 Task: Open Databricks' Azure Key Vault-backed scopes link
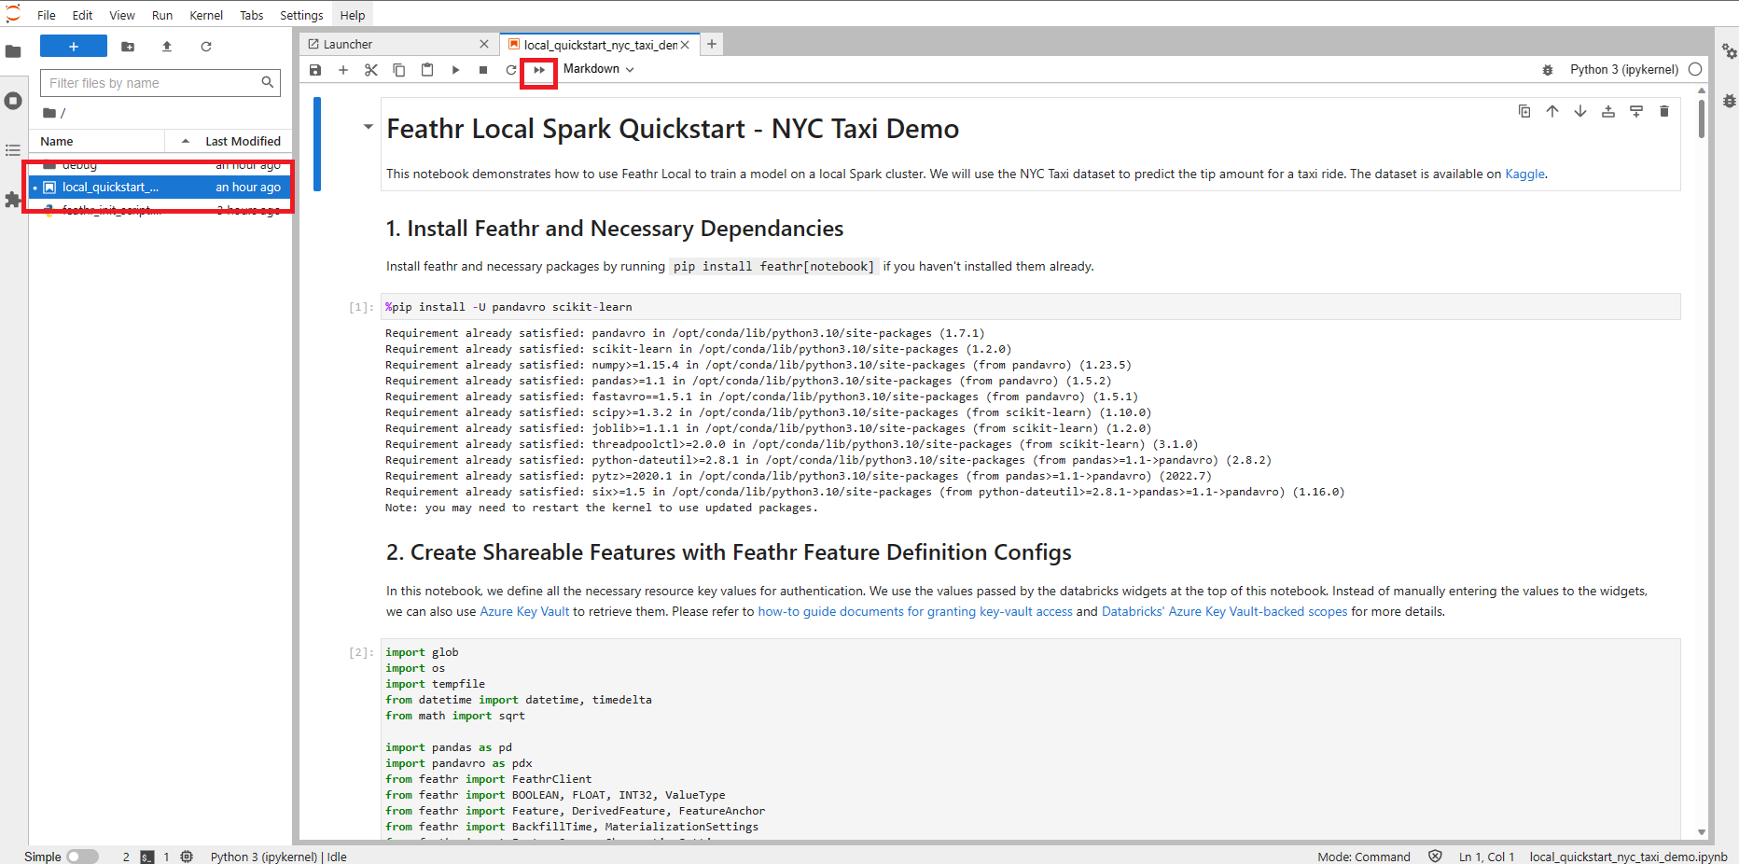[1224, 611]
